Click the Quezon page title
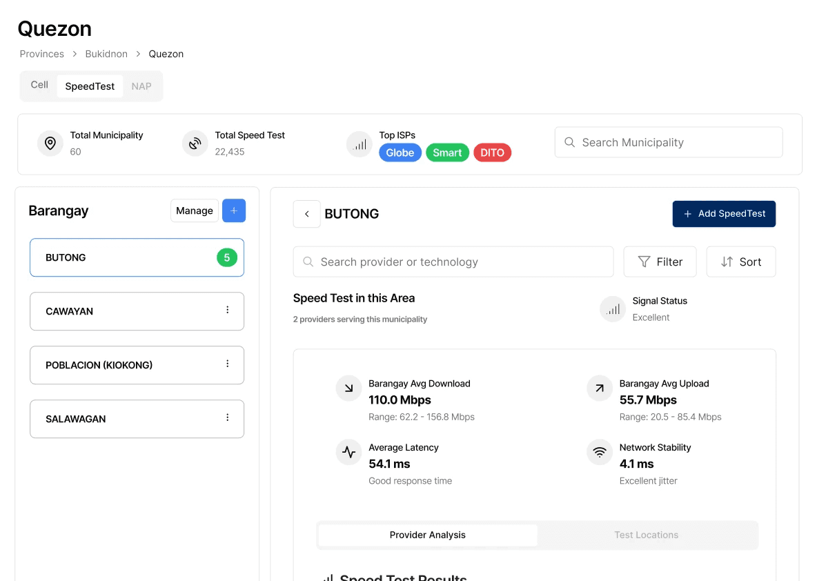817x581 pixels. click(x=55, y=29)
